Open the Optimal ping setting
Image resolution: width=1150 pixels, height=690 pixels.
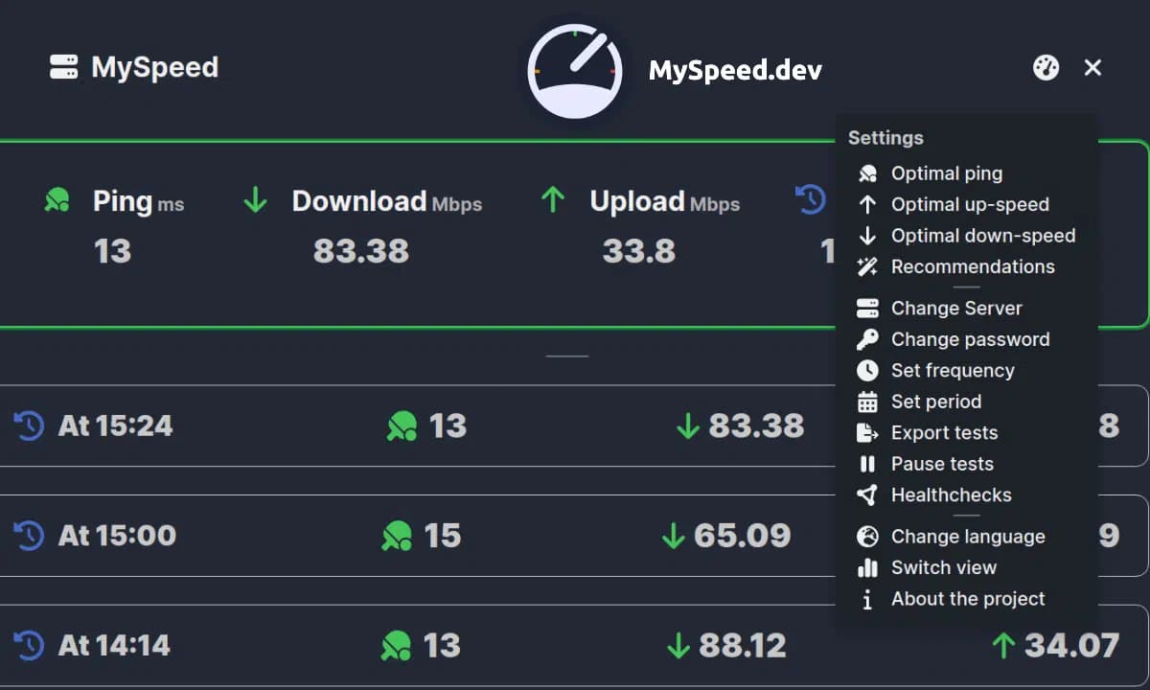pyautogui.click(x=946, y=173)
